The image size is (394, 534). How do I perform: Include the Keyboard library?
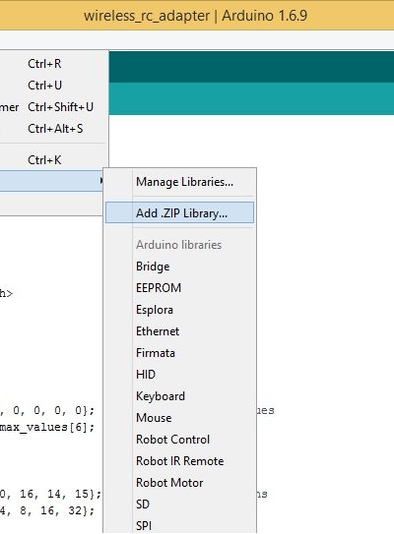(x=179, y=396)
